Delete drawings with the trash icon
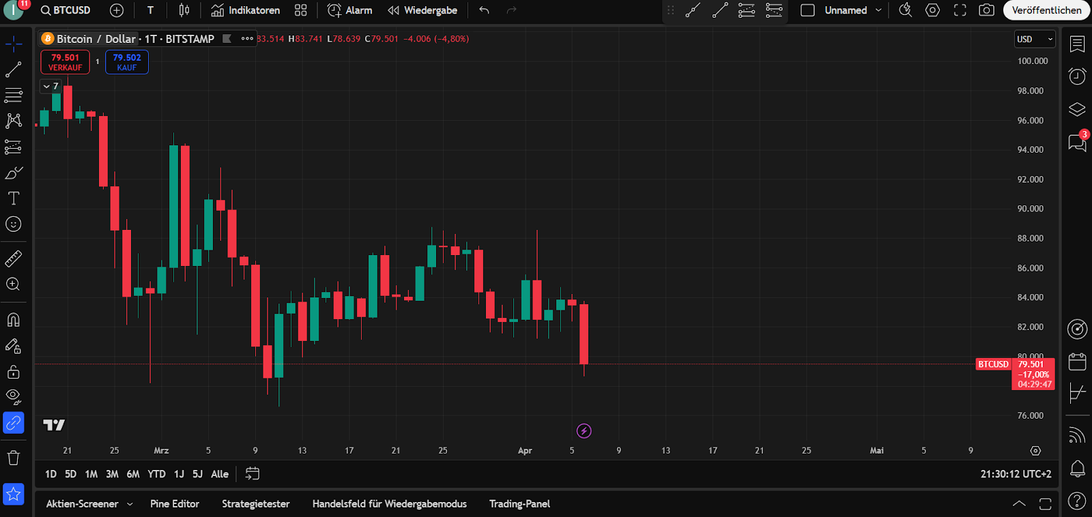 (14, 458)
